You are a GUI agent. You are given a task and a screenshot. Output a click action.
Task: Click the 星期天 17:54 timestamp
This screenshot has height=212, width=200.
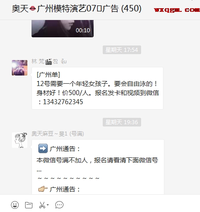point(122,50)
